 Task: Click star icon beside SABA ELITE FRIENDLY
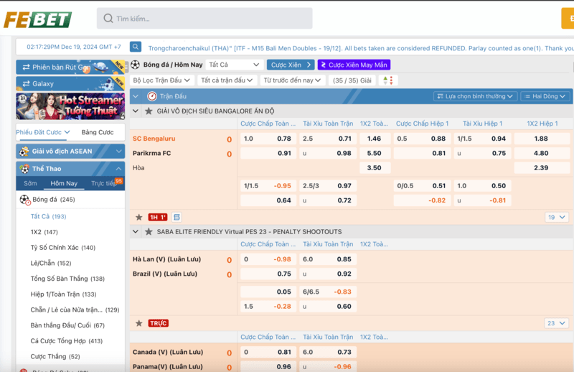pos(149,232)
